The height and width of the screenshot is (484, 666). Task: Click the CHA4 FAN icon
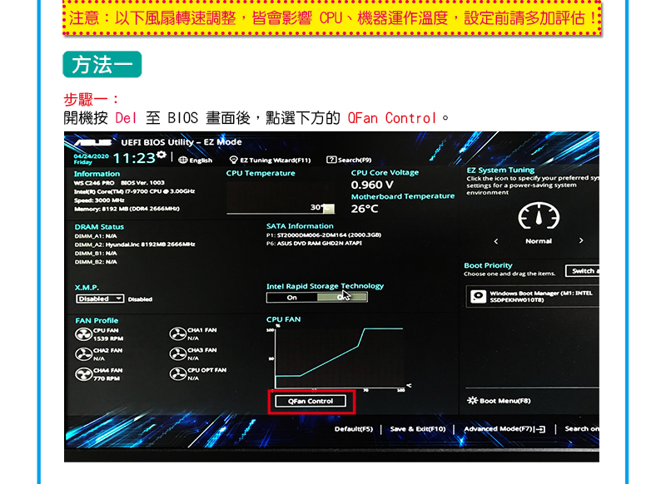84,374
